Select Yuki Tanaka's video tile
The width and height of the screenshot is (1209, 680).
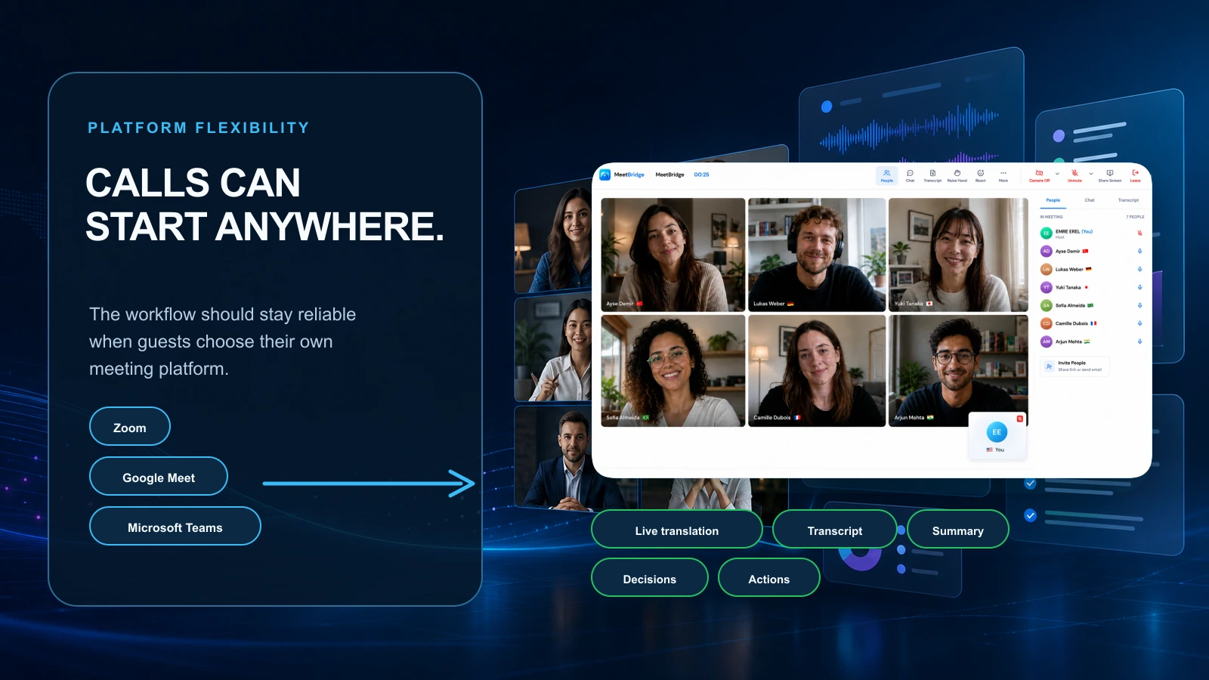(958, 255)
